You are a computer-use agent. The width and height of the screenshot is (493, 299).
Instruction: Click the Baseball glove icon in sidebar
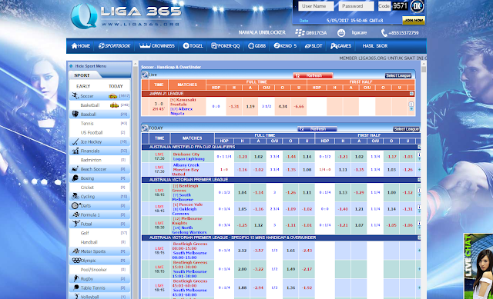[75, 114]
